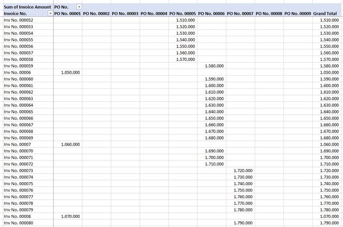Select row label Inv No. 000071
The width and height of the screenshot is (343, 227).
click(18, 157)
